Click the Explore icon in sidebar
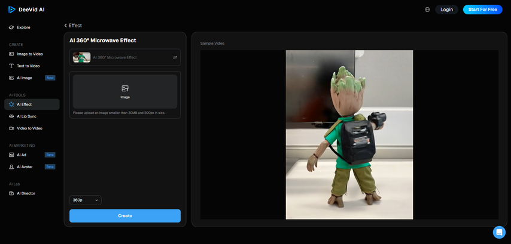The image size is (511, 244). [x=11, y=27]
